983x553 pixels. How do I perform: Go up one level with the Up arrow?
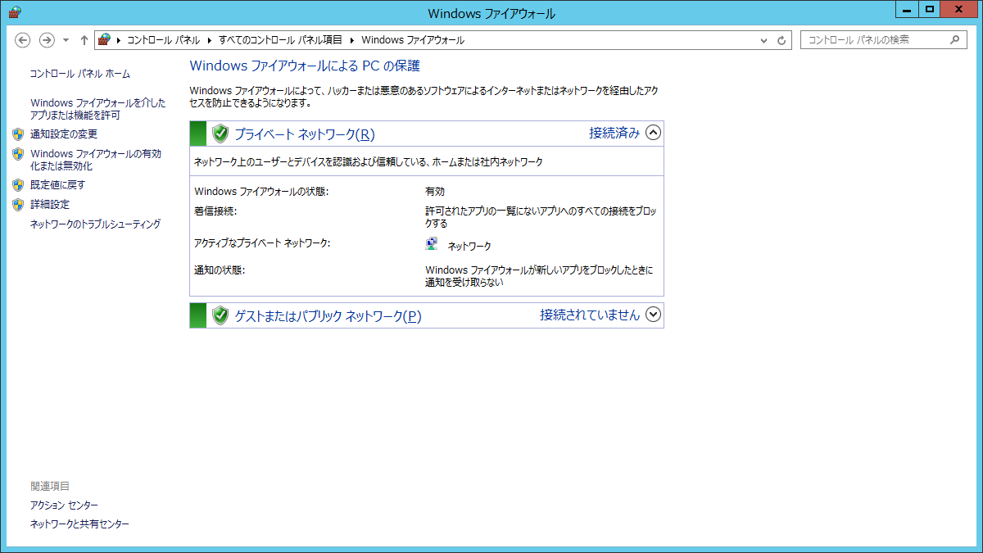pyautogui.click(x=84, y=39)
